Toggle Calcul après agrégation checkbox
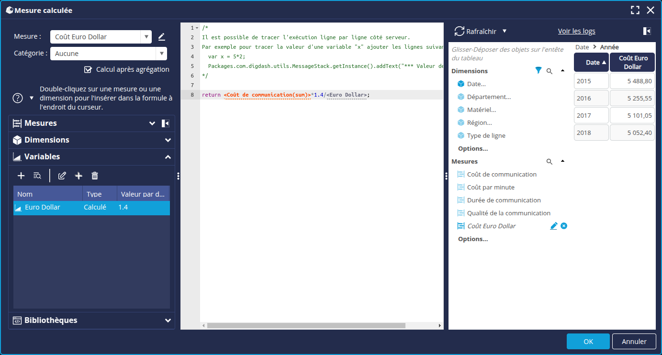This screenshot has width=662, height=355. click(x=88, y=69)
